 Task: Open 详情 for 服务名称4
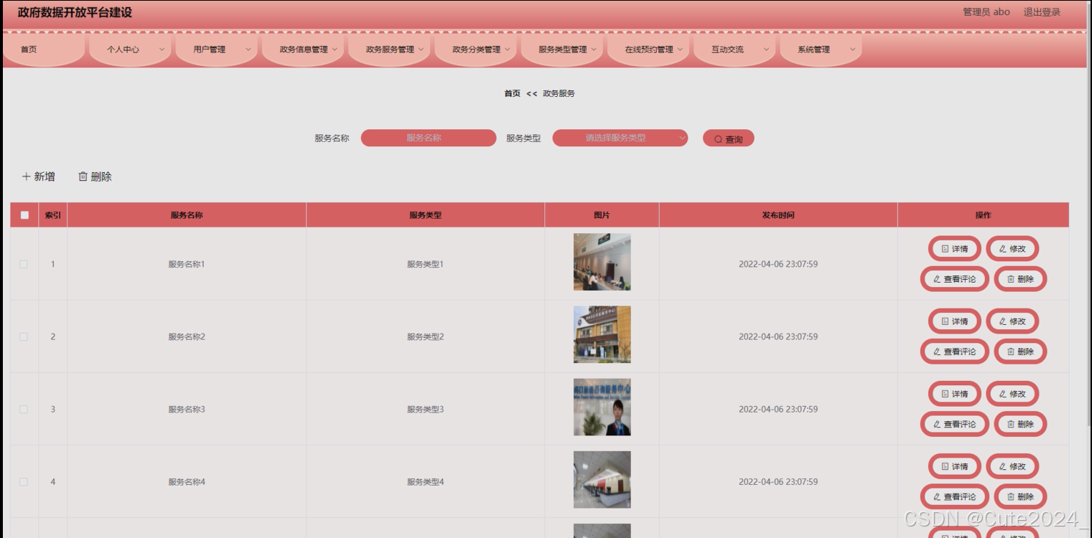coord(954,466)
